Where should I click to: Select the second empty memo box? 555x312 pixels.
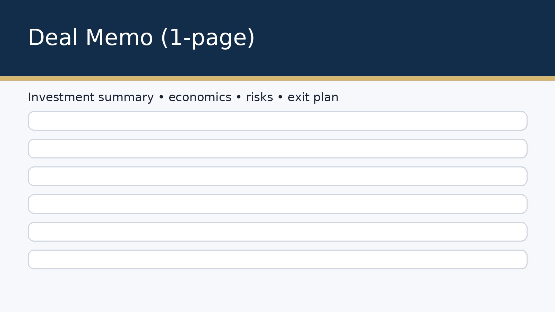click(x=277, y=149)
